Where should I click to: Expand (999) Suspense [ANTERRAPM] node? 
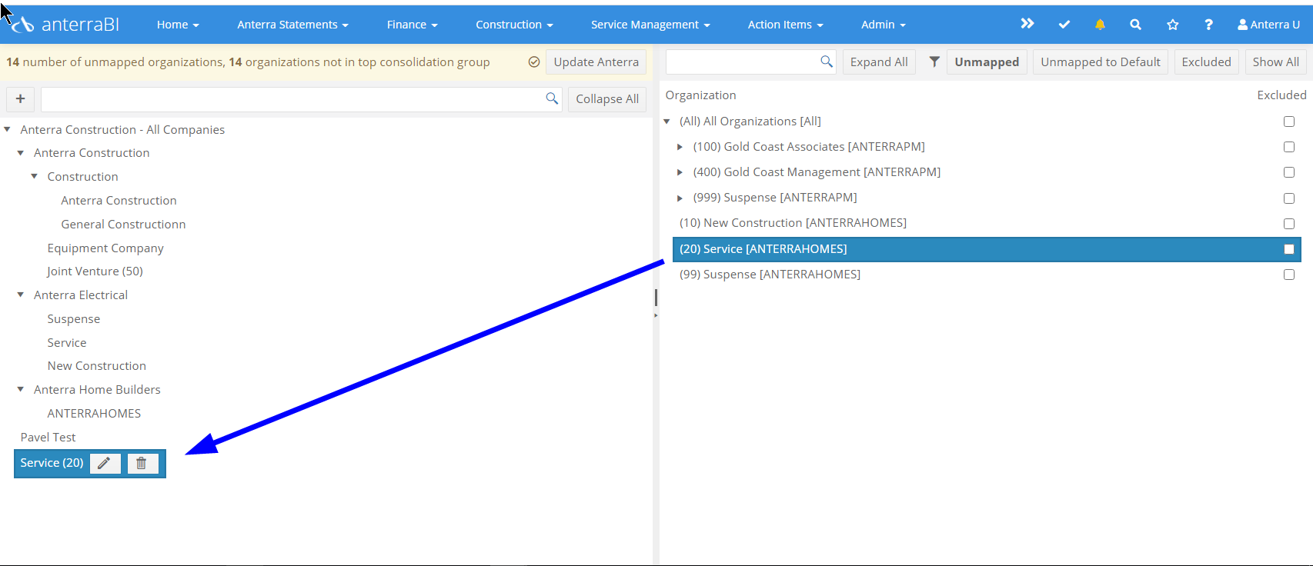click(680, 198)
